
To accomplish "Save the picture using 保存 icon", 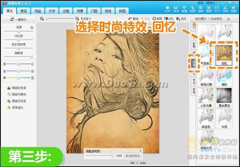I will point(176,9).
